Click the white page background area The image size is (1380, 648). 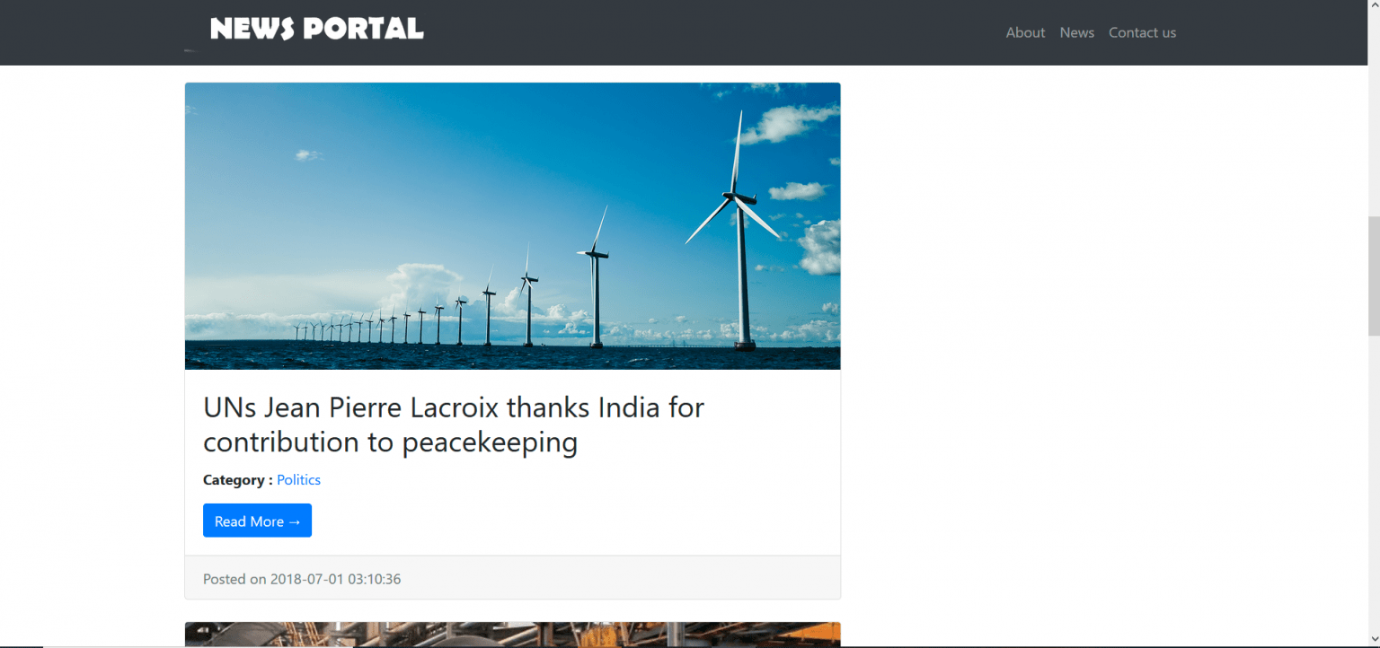point(1078,359)
